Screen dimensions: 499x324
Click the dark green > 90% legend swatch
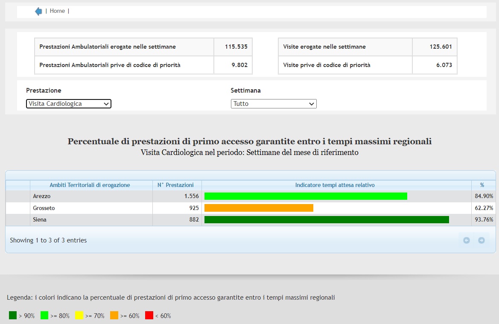(13, 315)
